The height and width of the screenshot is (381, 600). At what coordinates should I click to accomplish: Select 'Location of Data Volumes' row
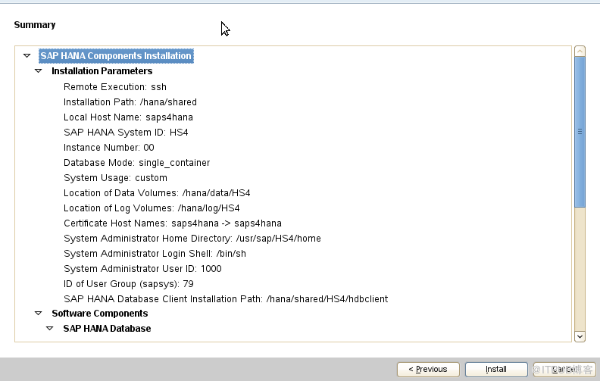point(157,193)
